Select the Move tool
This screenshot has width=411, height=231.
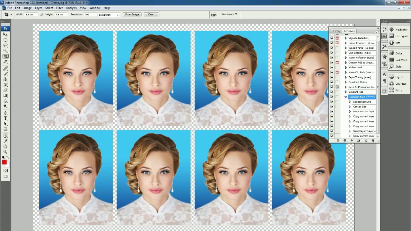coord(5,34)
